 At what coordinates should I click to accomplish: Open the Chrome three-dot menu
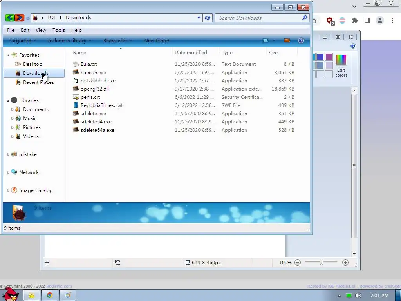pos(392,20)
